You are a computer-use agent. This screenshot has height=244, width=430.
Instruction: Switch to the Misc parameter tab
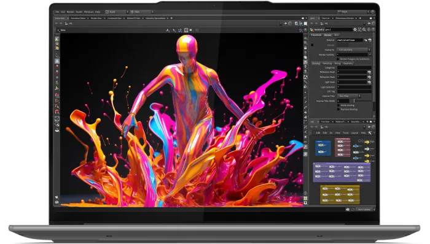pyautogui.click(x=337, y=35)
